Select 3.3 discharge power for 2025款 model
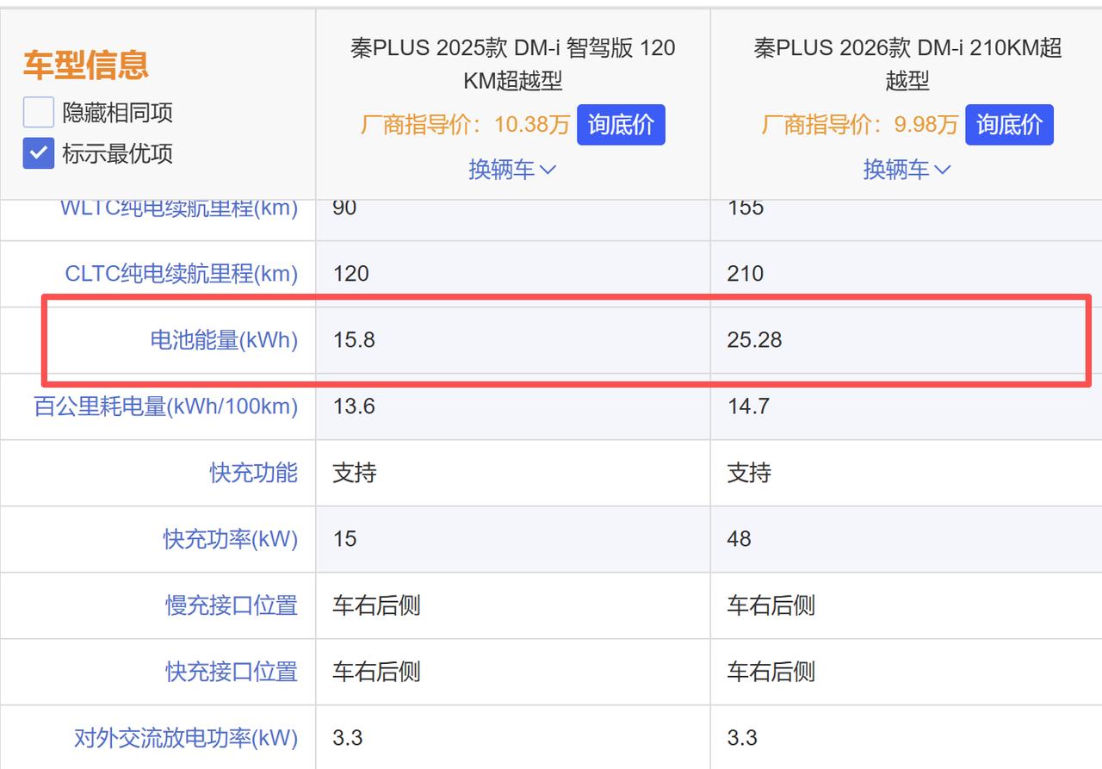1102x769 pixels. click(348, 738)
